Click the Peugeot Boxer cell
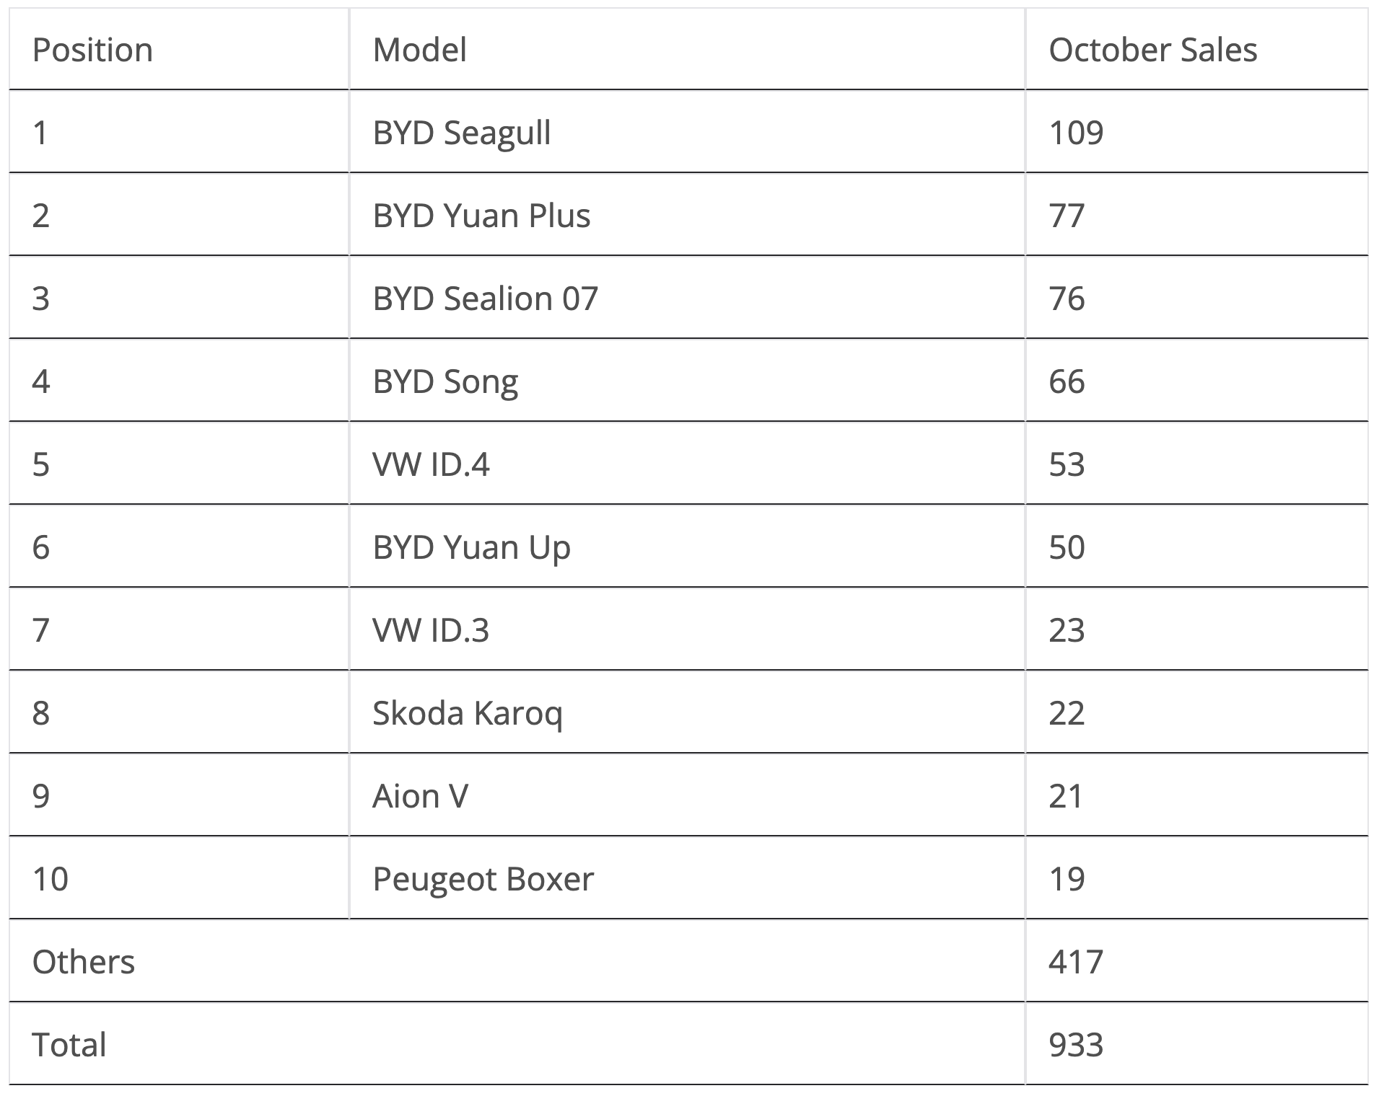 click(x=483, y=879)
